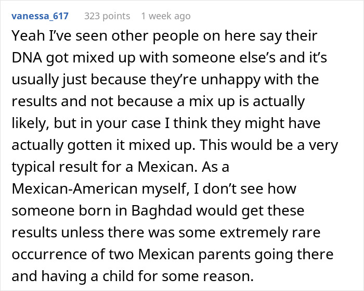Click the word 'child' in the last line
Viewport: 364px width, 291px height.
119,276
